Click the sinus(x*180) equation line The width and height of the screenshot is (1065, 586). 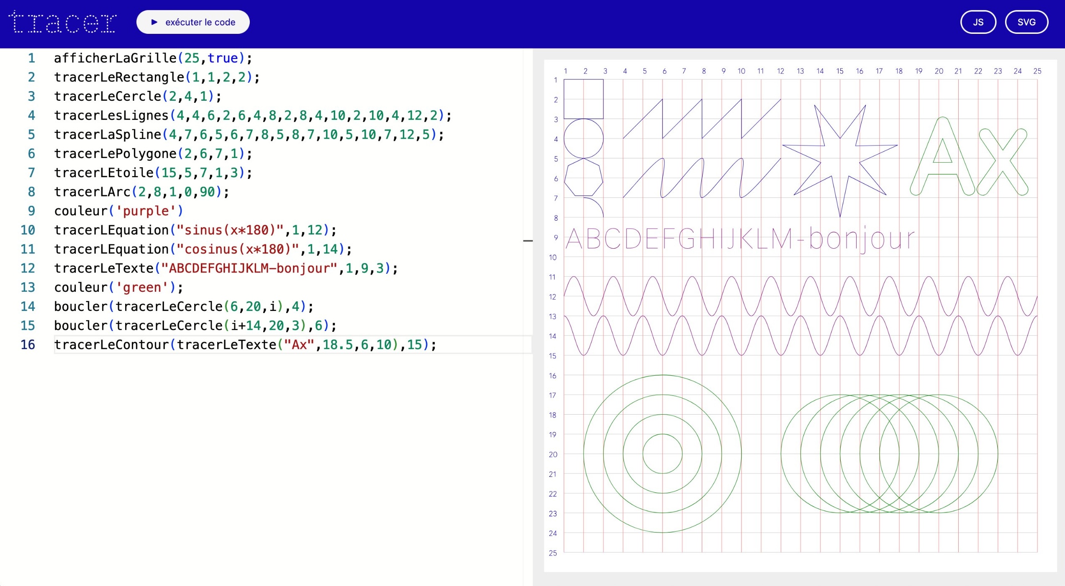195,230
